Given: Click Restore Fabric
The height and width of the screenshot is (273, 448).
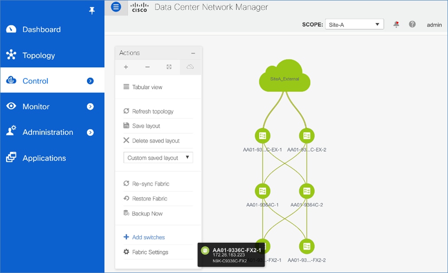Looking at the screenshot, I should 149,198.
